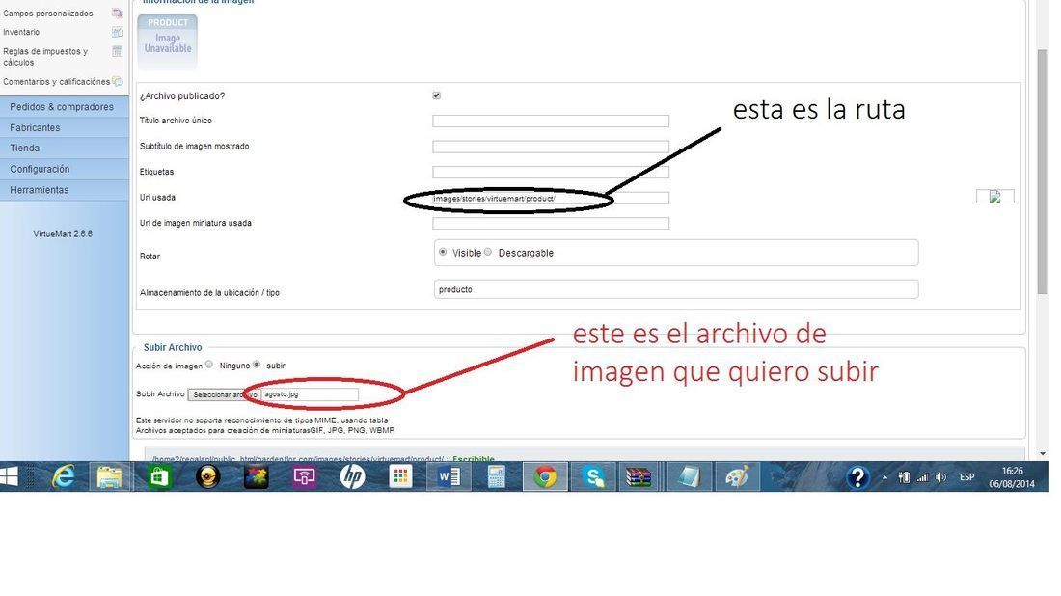Click the ESP language indicator

tap(966, 477)
